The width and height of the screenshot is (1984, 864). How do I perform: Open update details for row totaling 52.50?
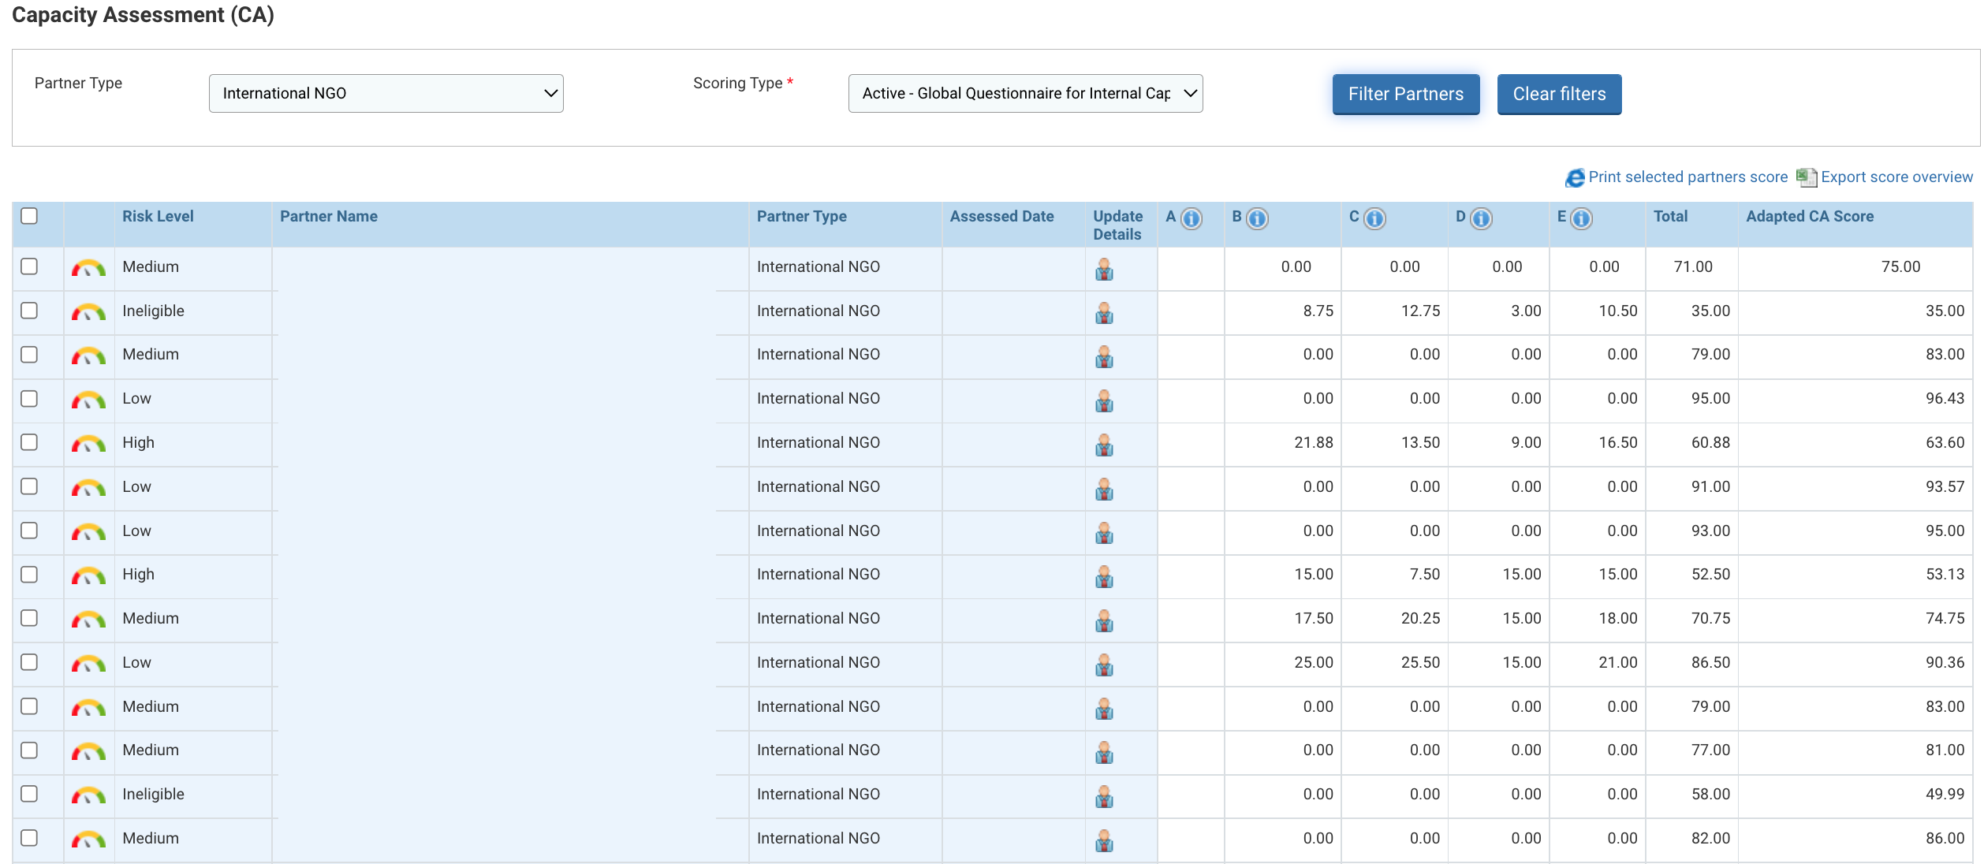click(x=1104, y=577)
